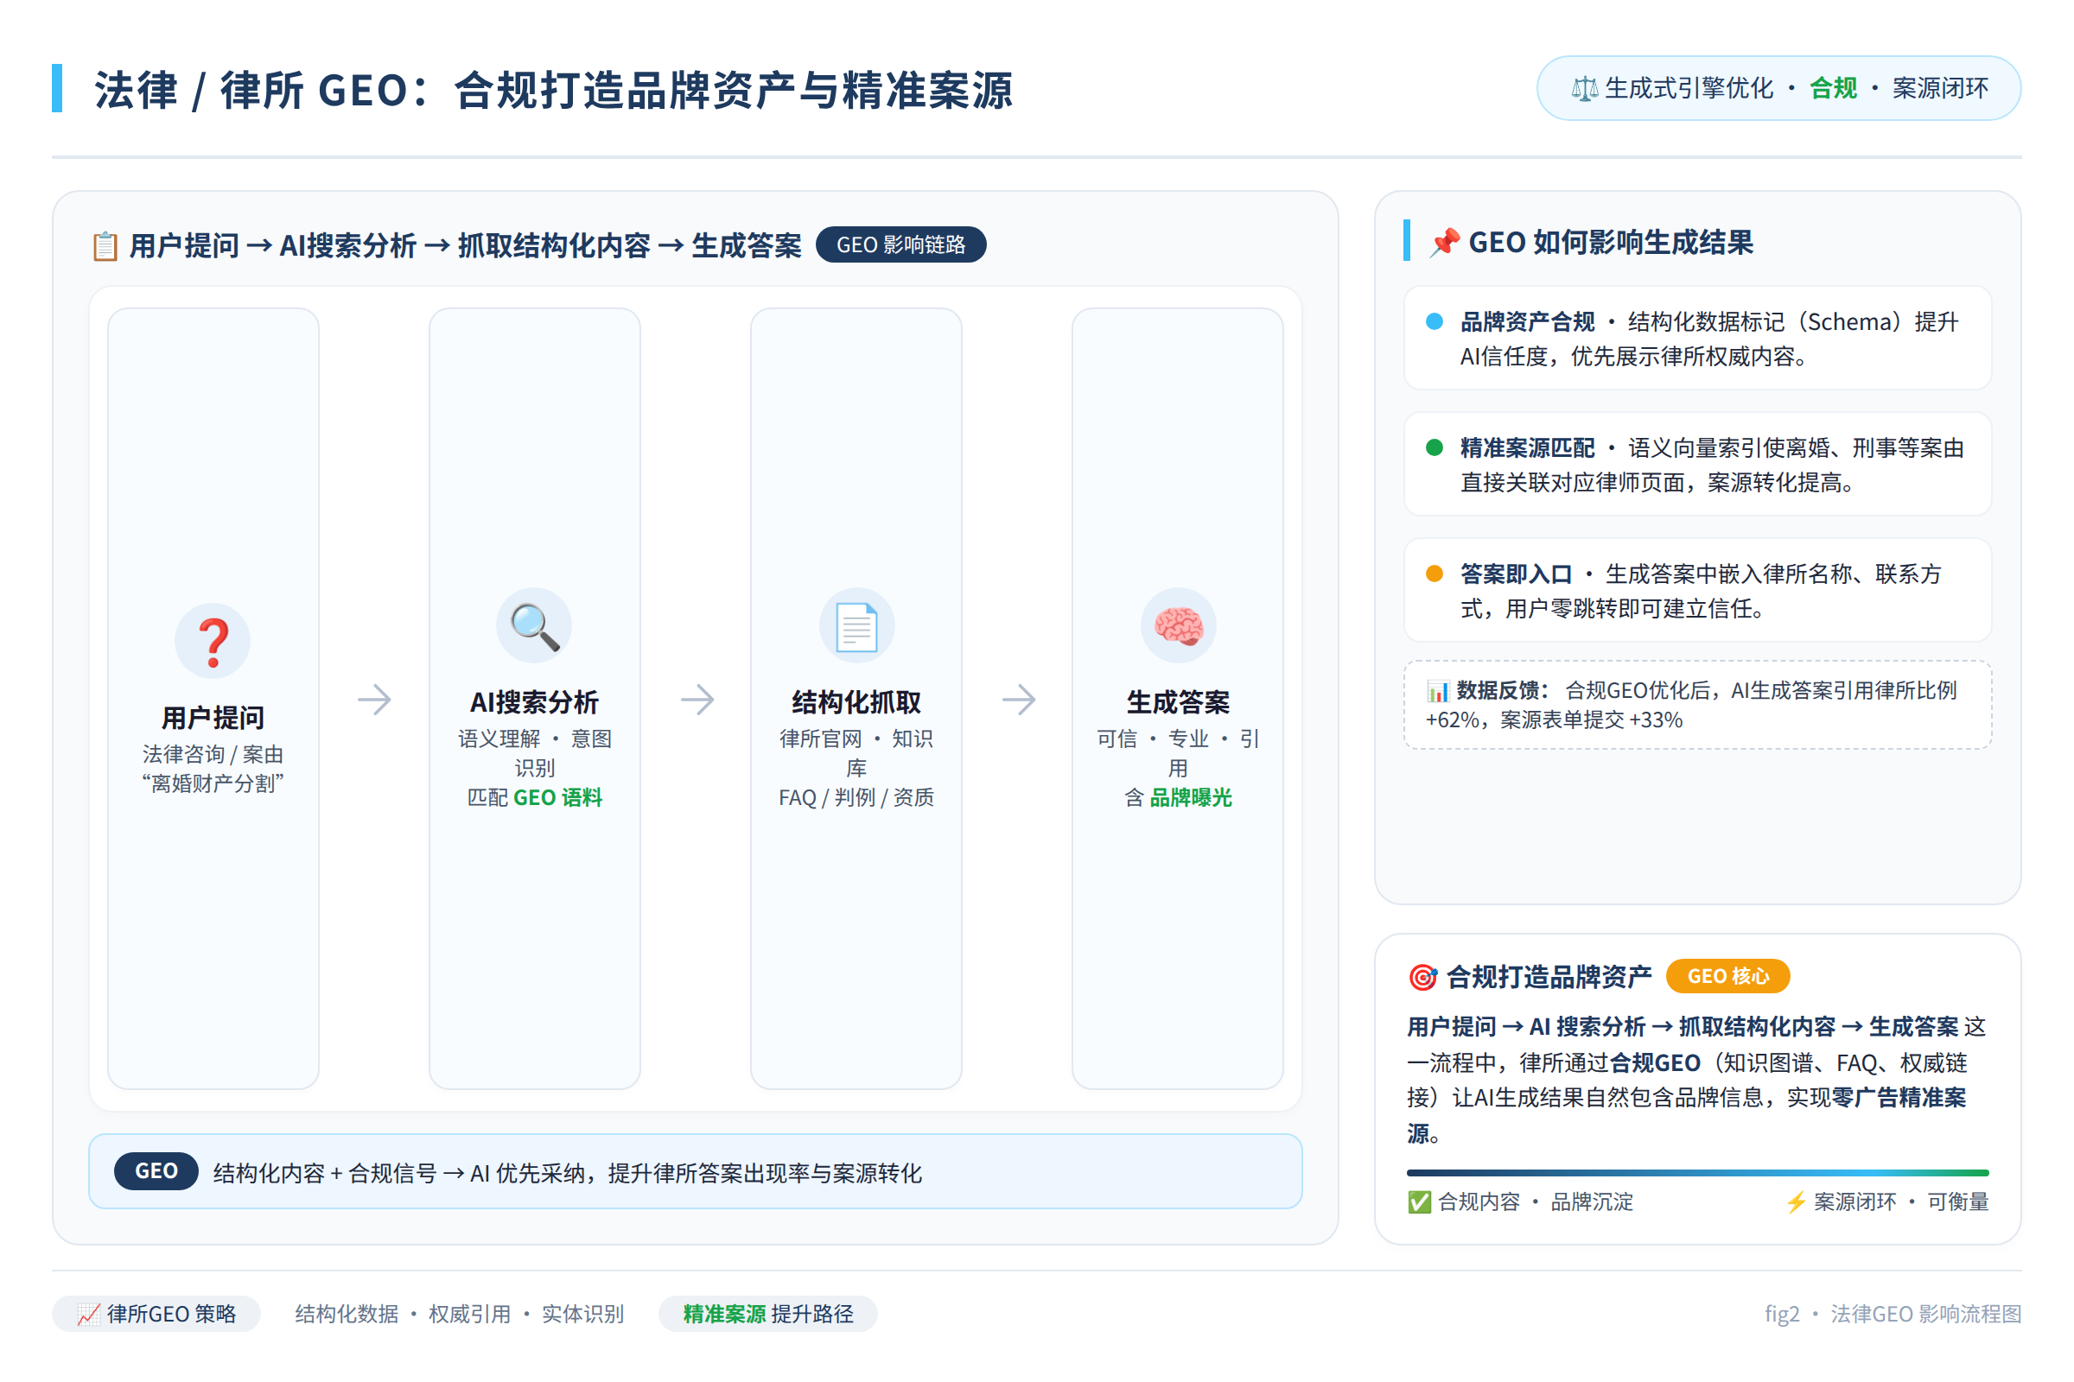
Task: Click the 数据反馈 dashed box
Action: pos(1697,705)
